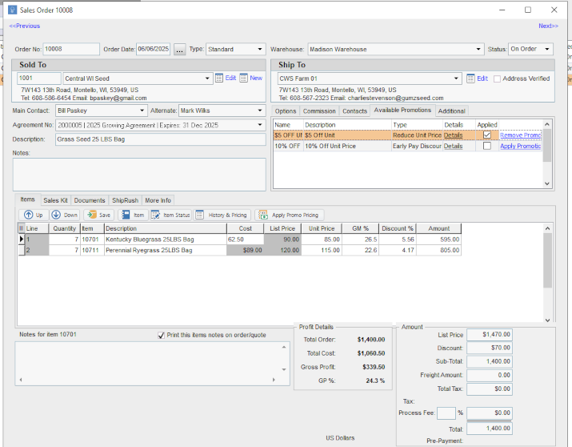
Task: Click the promotions list scroll down arrow
Action: pyautogui.click(x=547, y=183)
